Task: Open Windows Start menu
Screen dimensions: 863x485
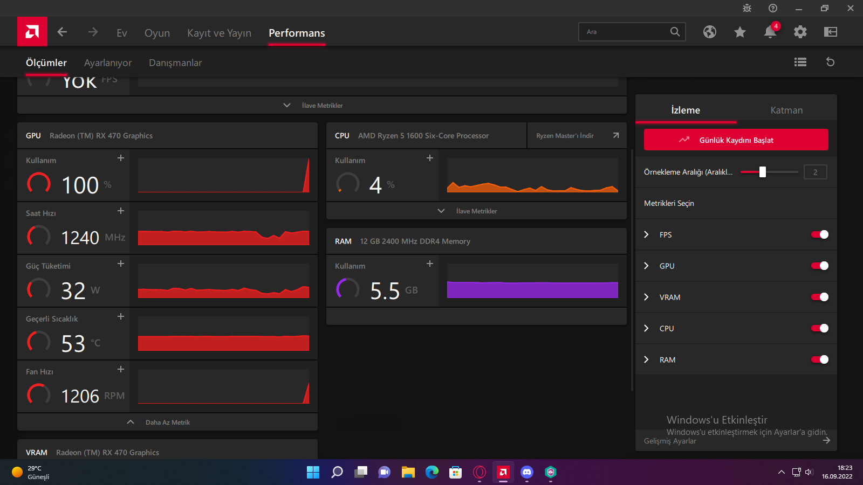Action: coord(313,473)
